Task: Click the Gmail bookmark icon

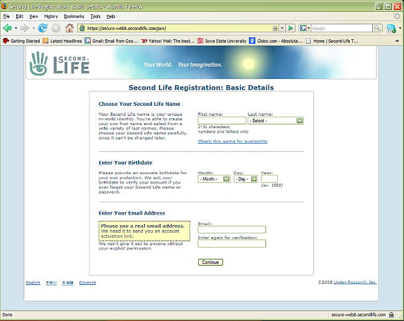Action: [x=88, y=40]
